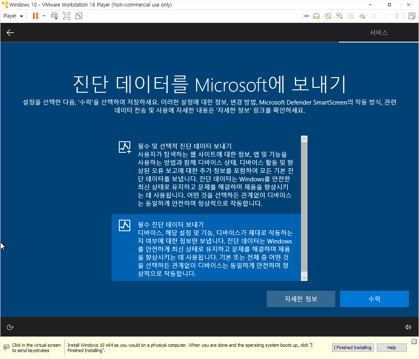
Task: Open the ease of access icon
Action: tap(10, 327)
